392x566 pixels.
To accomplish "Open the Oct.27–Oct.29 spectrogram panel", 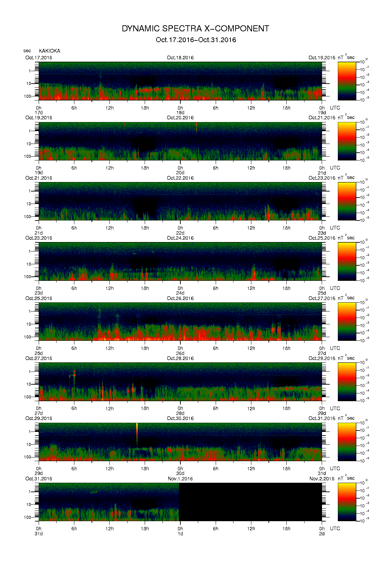I will tap(180, 382).
